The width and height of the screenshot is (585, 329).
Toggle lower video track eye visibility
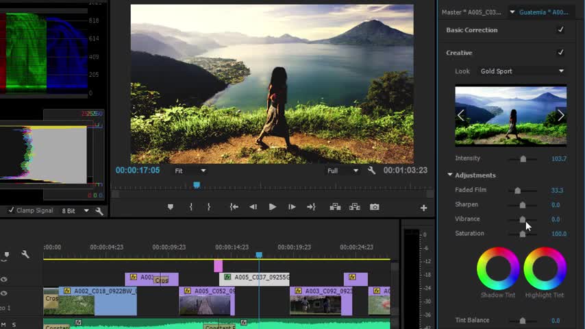tap(4, 293)
